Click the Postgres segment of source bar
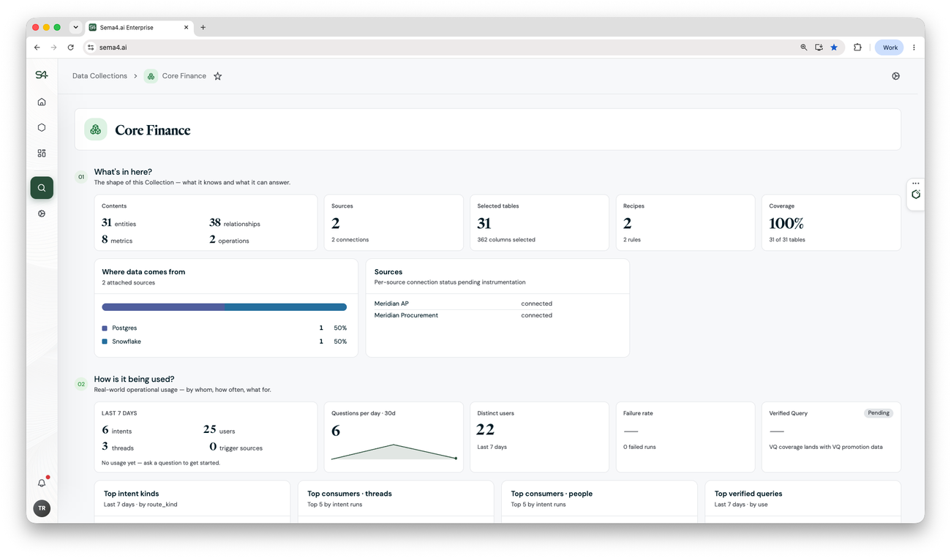Viewport: 951px width, 558px height. tap(163, 307)
